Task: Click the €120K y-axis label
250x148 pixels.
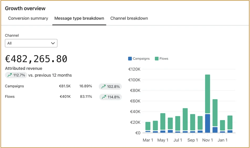Action: coord(134,69)
